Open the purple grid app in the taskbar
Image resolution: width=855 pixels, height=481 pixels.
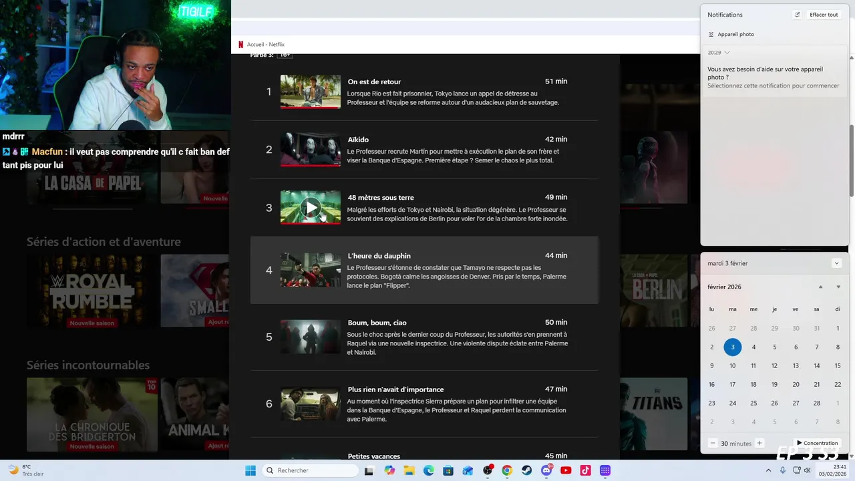pyautogui.click(x=605, y=470)
